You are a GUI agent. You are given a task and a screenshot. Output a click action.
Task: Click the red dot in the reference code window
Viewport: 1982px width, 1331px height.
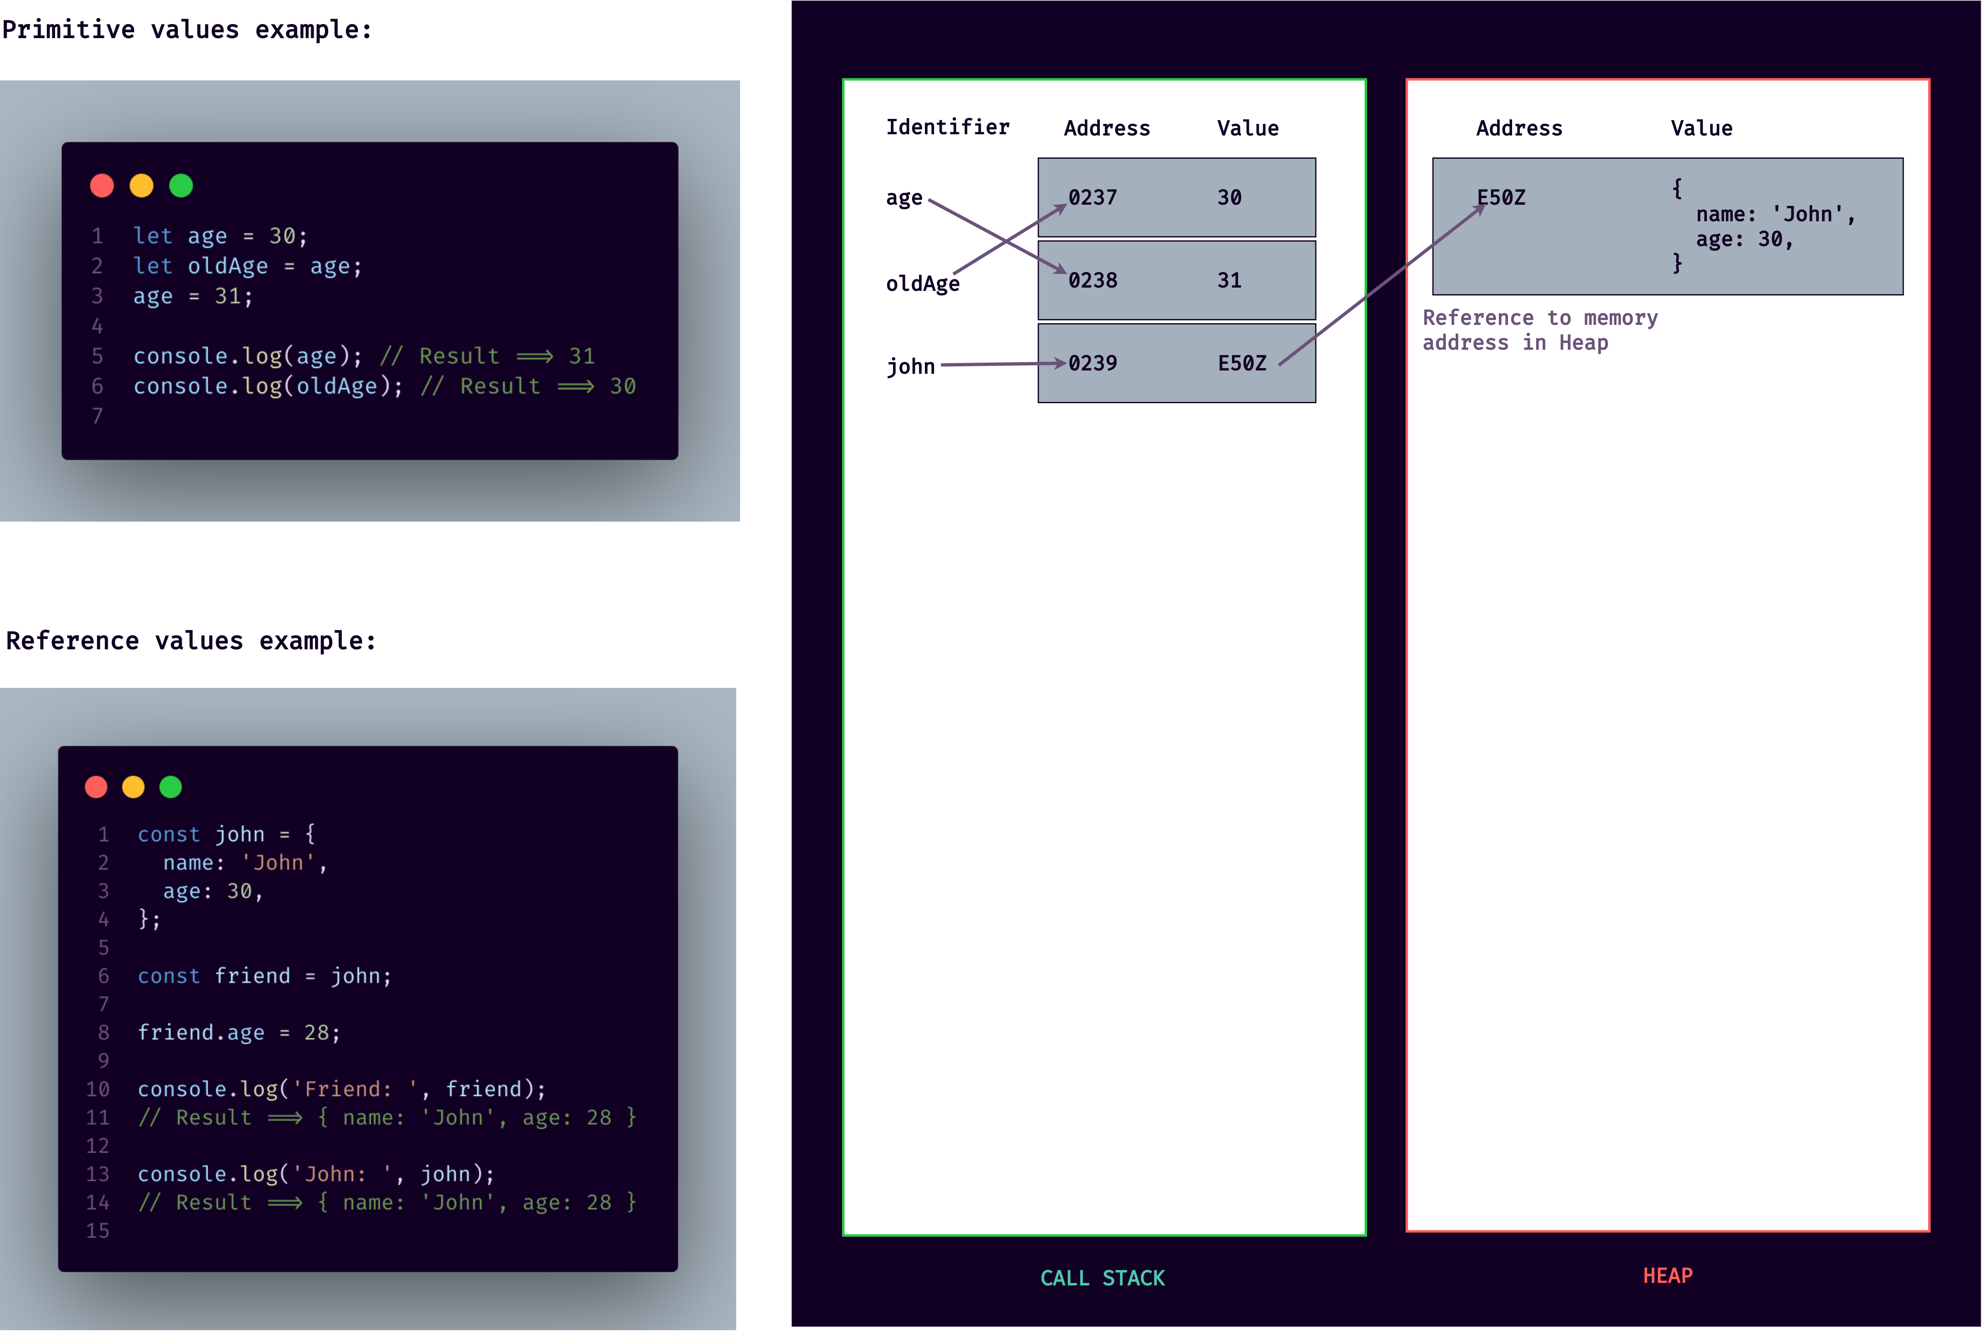pyautogui.click(x=96, y=787)
